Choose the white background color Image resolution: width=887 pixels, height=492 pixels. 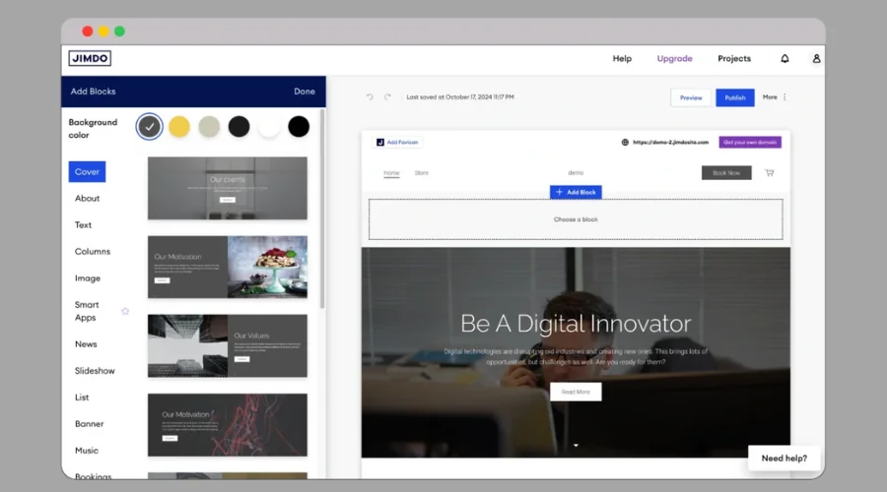(269, 127)
